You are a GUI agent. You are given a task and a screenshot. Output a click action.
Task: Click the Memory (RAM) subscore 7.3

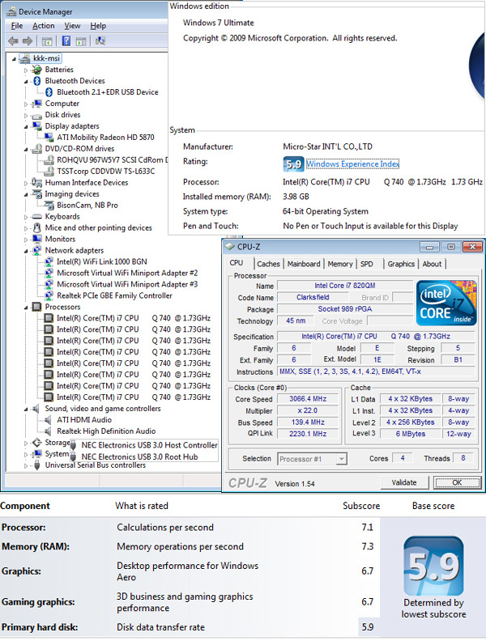coord(368,546)
